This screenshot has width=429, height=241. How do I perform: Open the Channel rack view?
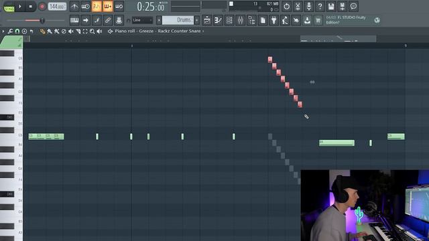229,20
